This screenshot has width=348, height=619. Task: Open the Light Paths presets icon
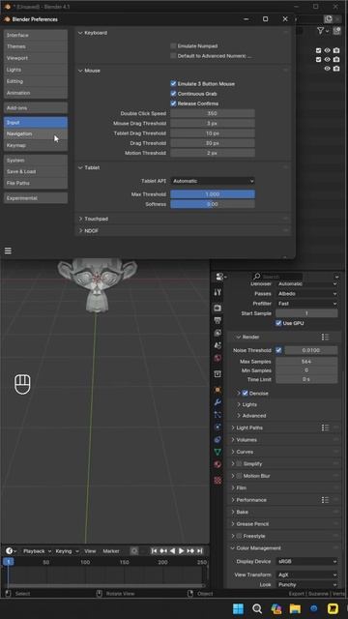(x=325, y=427)
